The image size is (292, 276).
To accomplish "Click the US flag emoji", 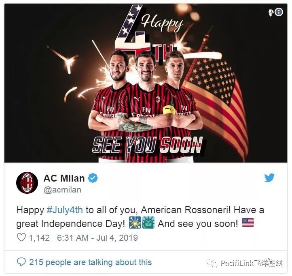I will pyautogui.click(x=248, y=223).
